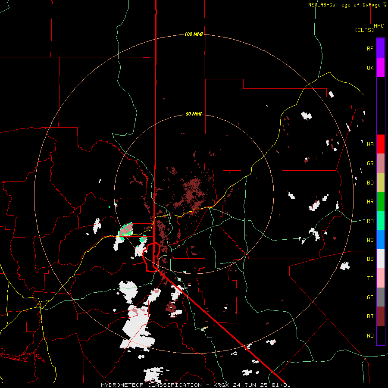Viewport: 388px width, 388px height.
Task: Select the GR graupel color swatch
Action: [x=381, y=163]
